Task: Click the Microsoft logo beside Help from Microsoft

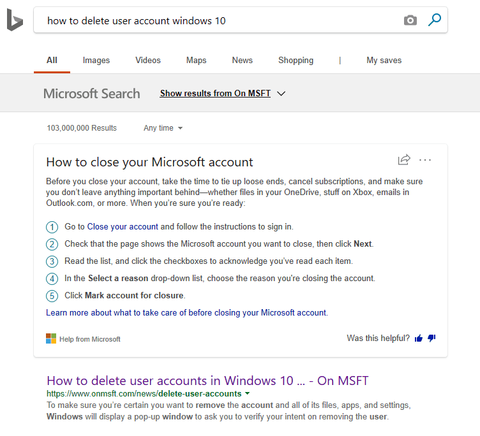Action: point(51,338)
